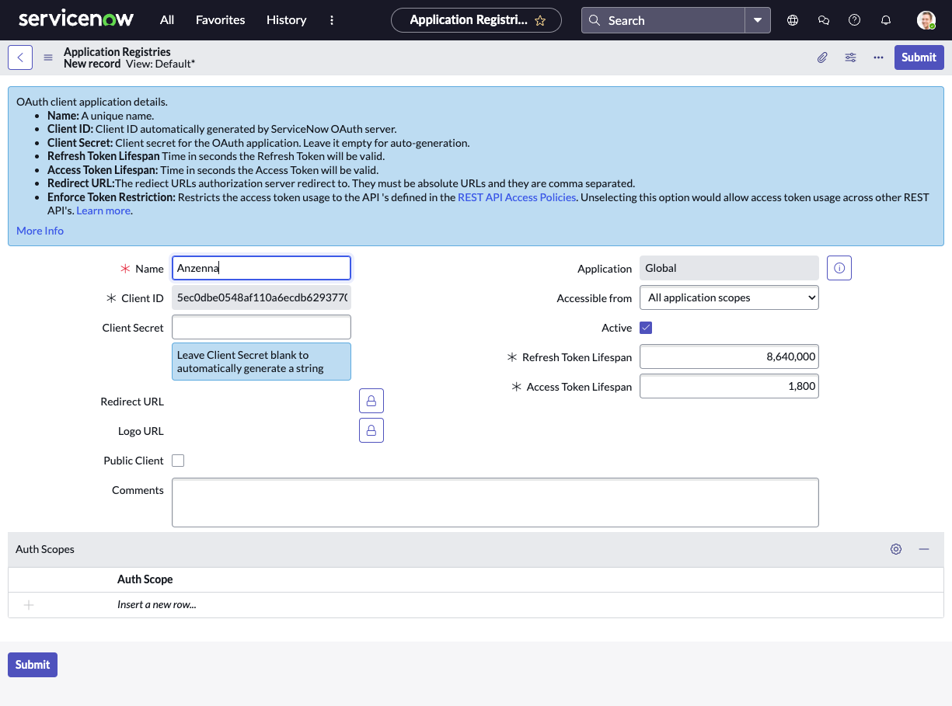Collapse the Auth Scopes section
Screen dimensions: 952x706
click(x=924, y=549)
